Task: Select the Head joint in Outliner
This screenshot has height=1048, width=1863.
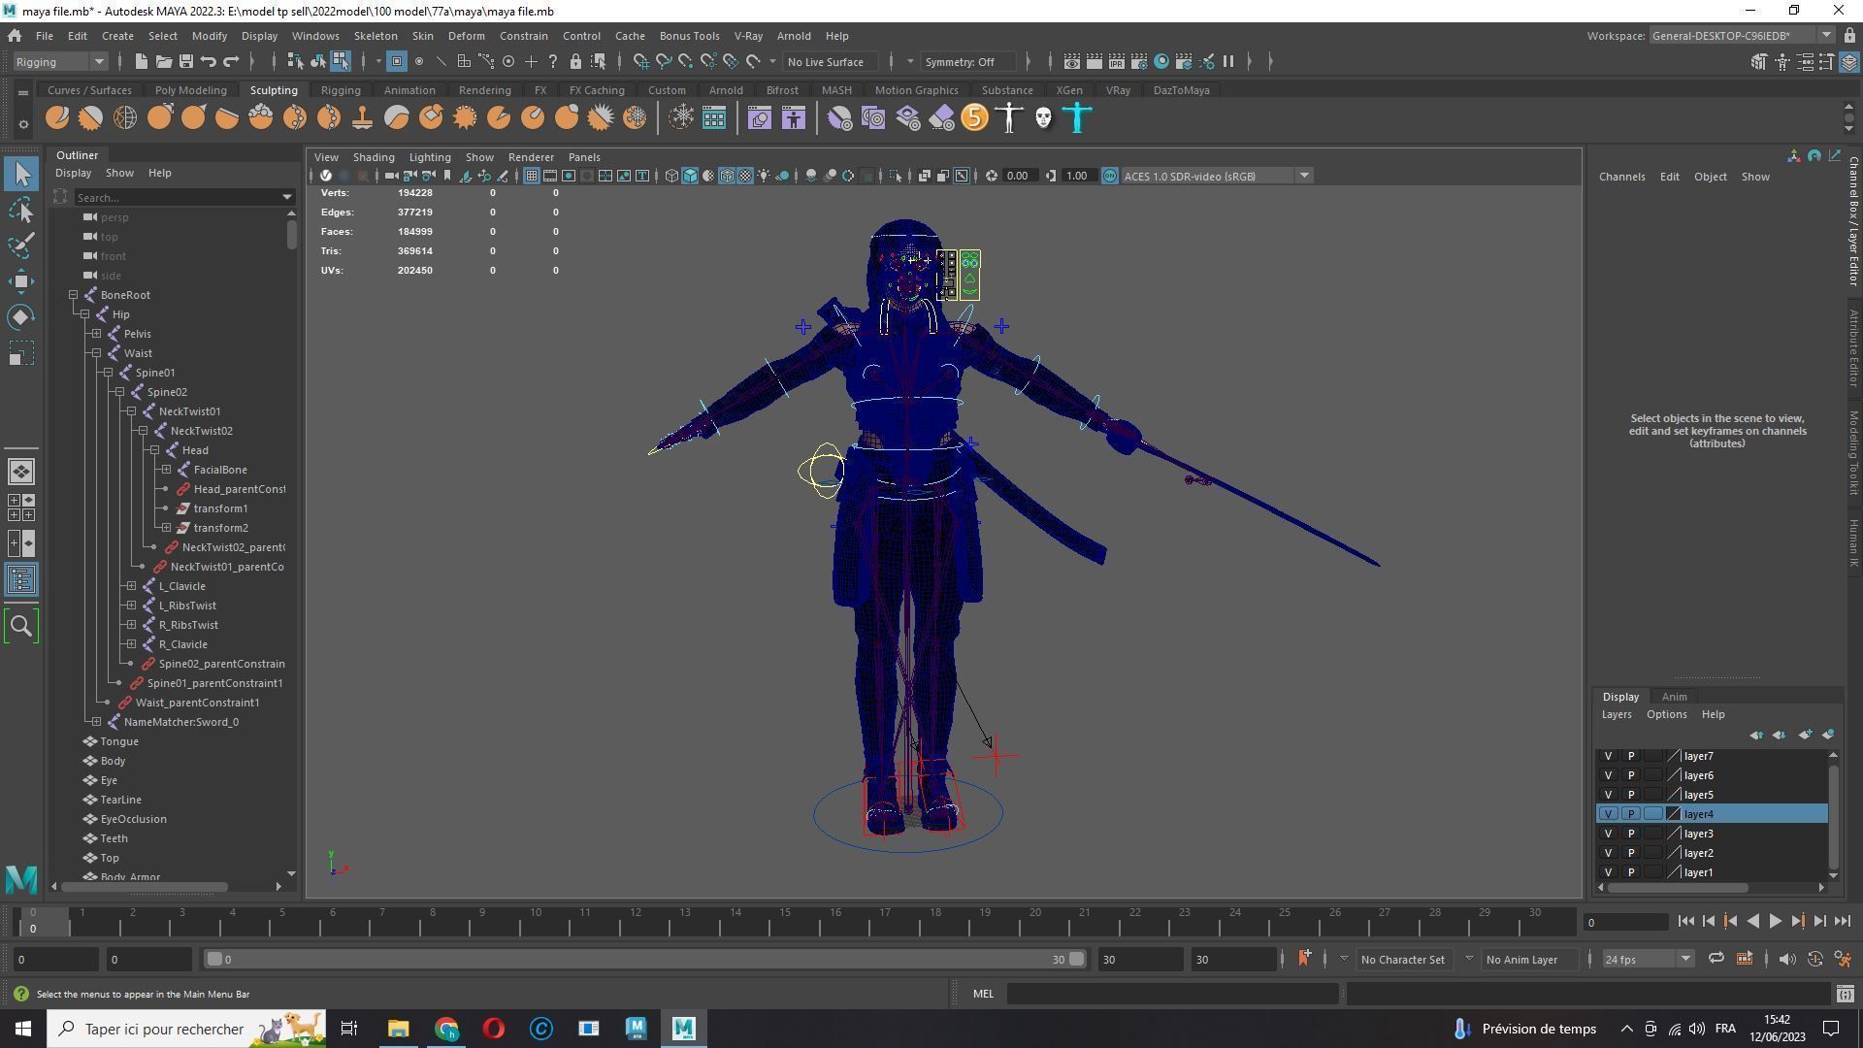Action: 195,450
